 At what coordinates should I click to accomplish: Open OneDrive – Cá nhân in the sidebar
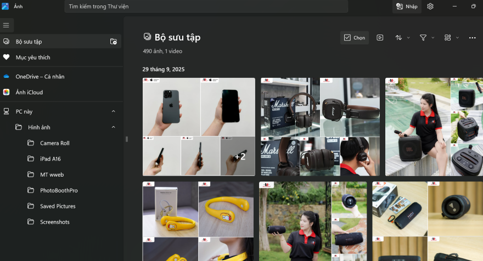coord(40,76)
